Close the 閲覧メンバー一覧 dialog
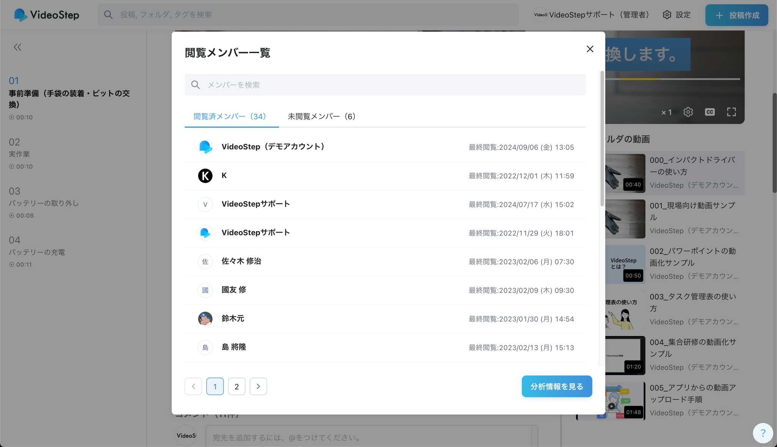Viewport: 777px width, 447px height. click(590, 49)
